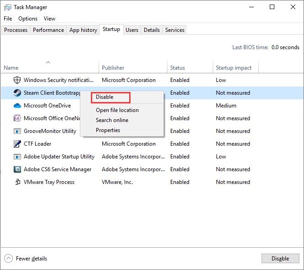Click the Last BIOS time value
The height and width of the screenshot is (270, 304).
pyautogui.click(x=285, y=47)
